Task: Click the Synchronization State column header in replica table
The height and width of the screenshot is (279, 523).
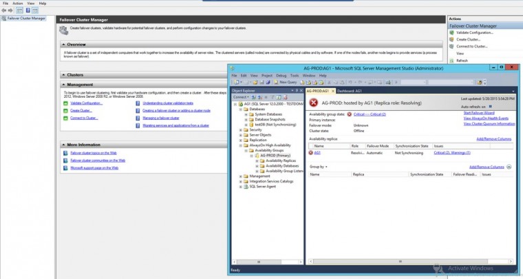Action: click(412, 146)
